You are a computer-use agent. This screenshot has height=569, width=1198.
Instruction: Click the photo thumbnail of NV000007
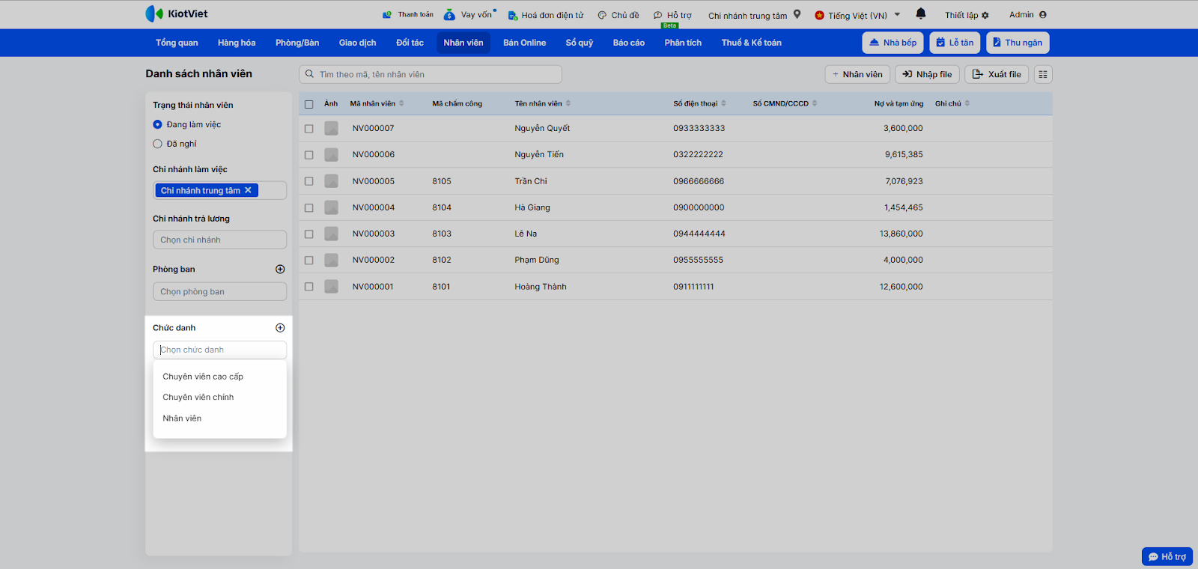tap(331, 128)
